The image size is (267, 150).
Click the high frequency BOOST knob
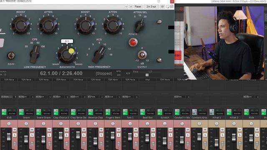click(85, 25)
